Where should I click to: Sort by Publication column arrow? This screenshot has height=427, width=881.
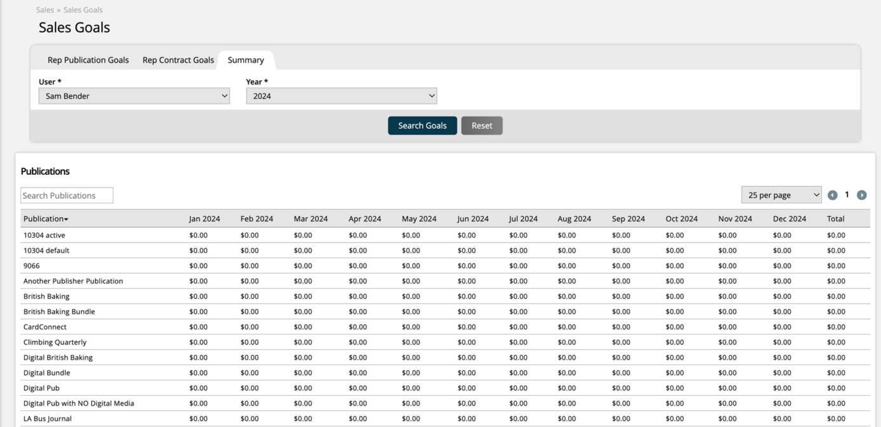pos(66,219)
